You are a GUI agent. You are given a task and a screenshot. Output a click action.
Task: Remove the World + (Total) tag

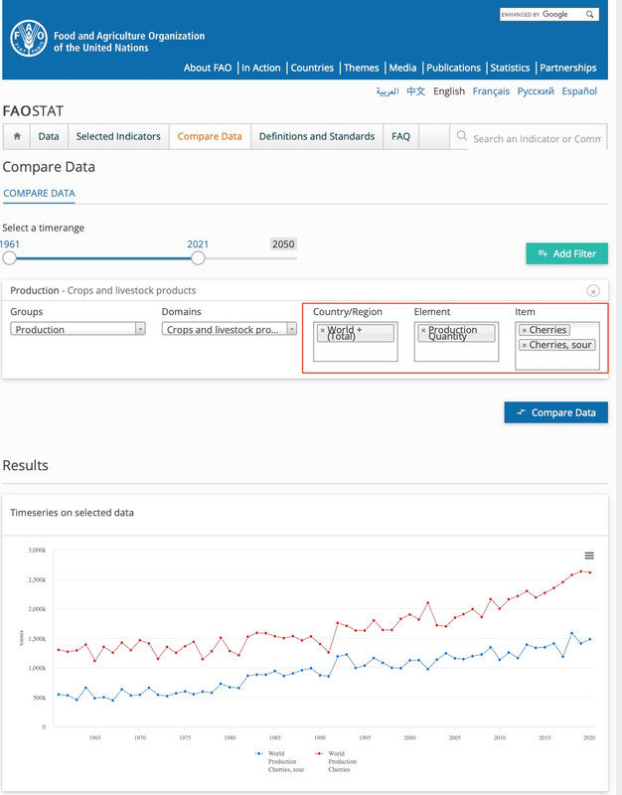coord(322,330)
